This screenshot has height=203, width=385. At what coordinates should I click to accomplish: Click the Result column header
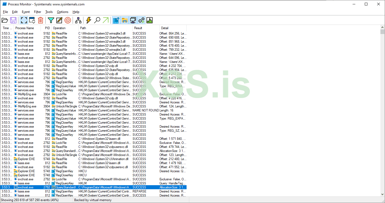pyautogui.click(x=146, y=28)
